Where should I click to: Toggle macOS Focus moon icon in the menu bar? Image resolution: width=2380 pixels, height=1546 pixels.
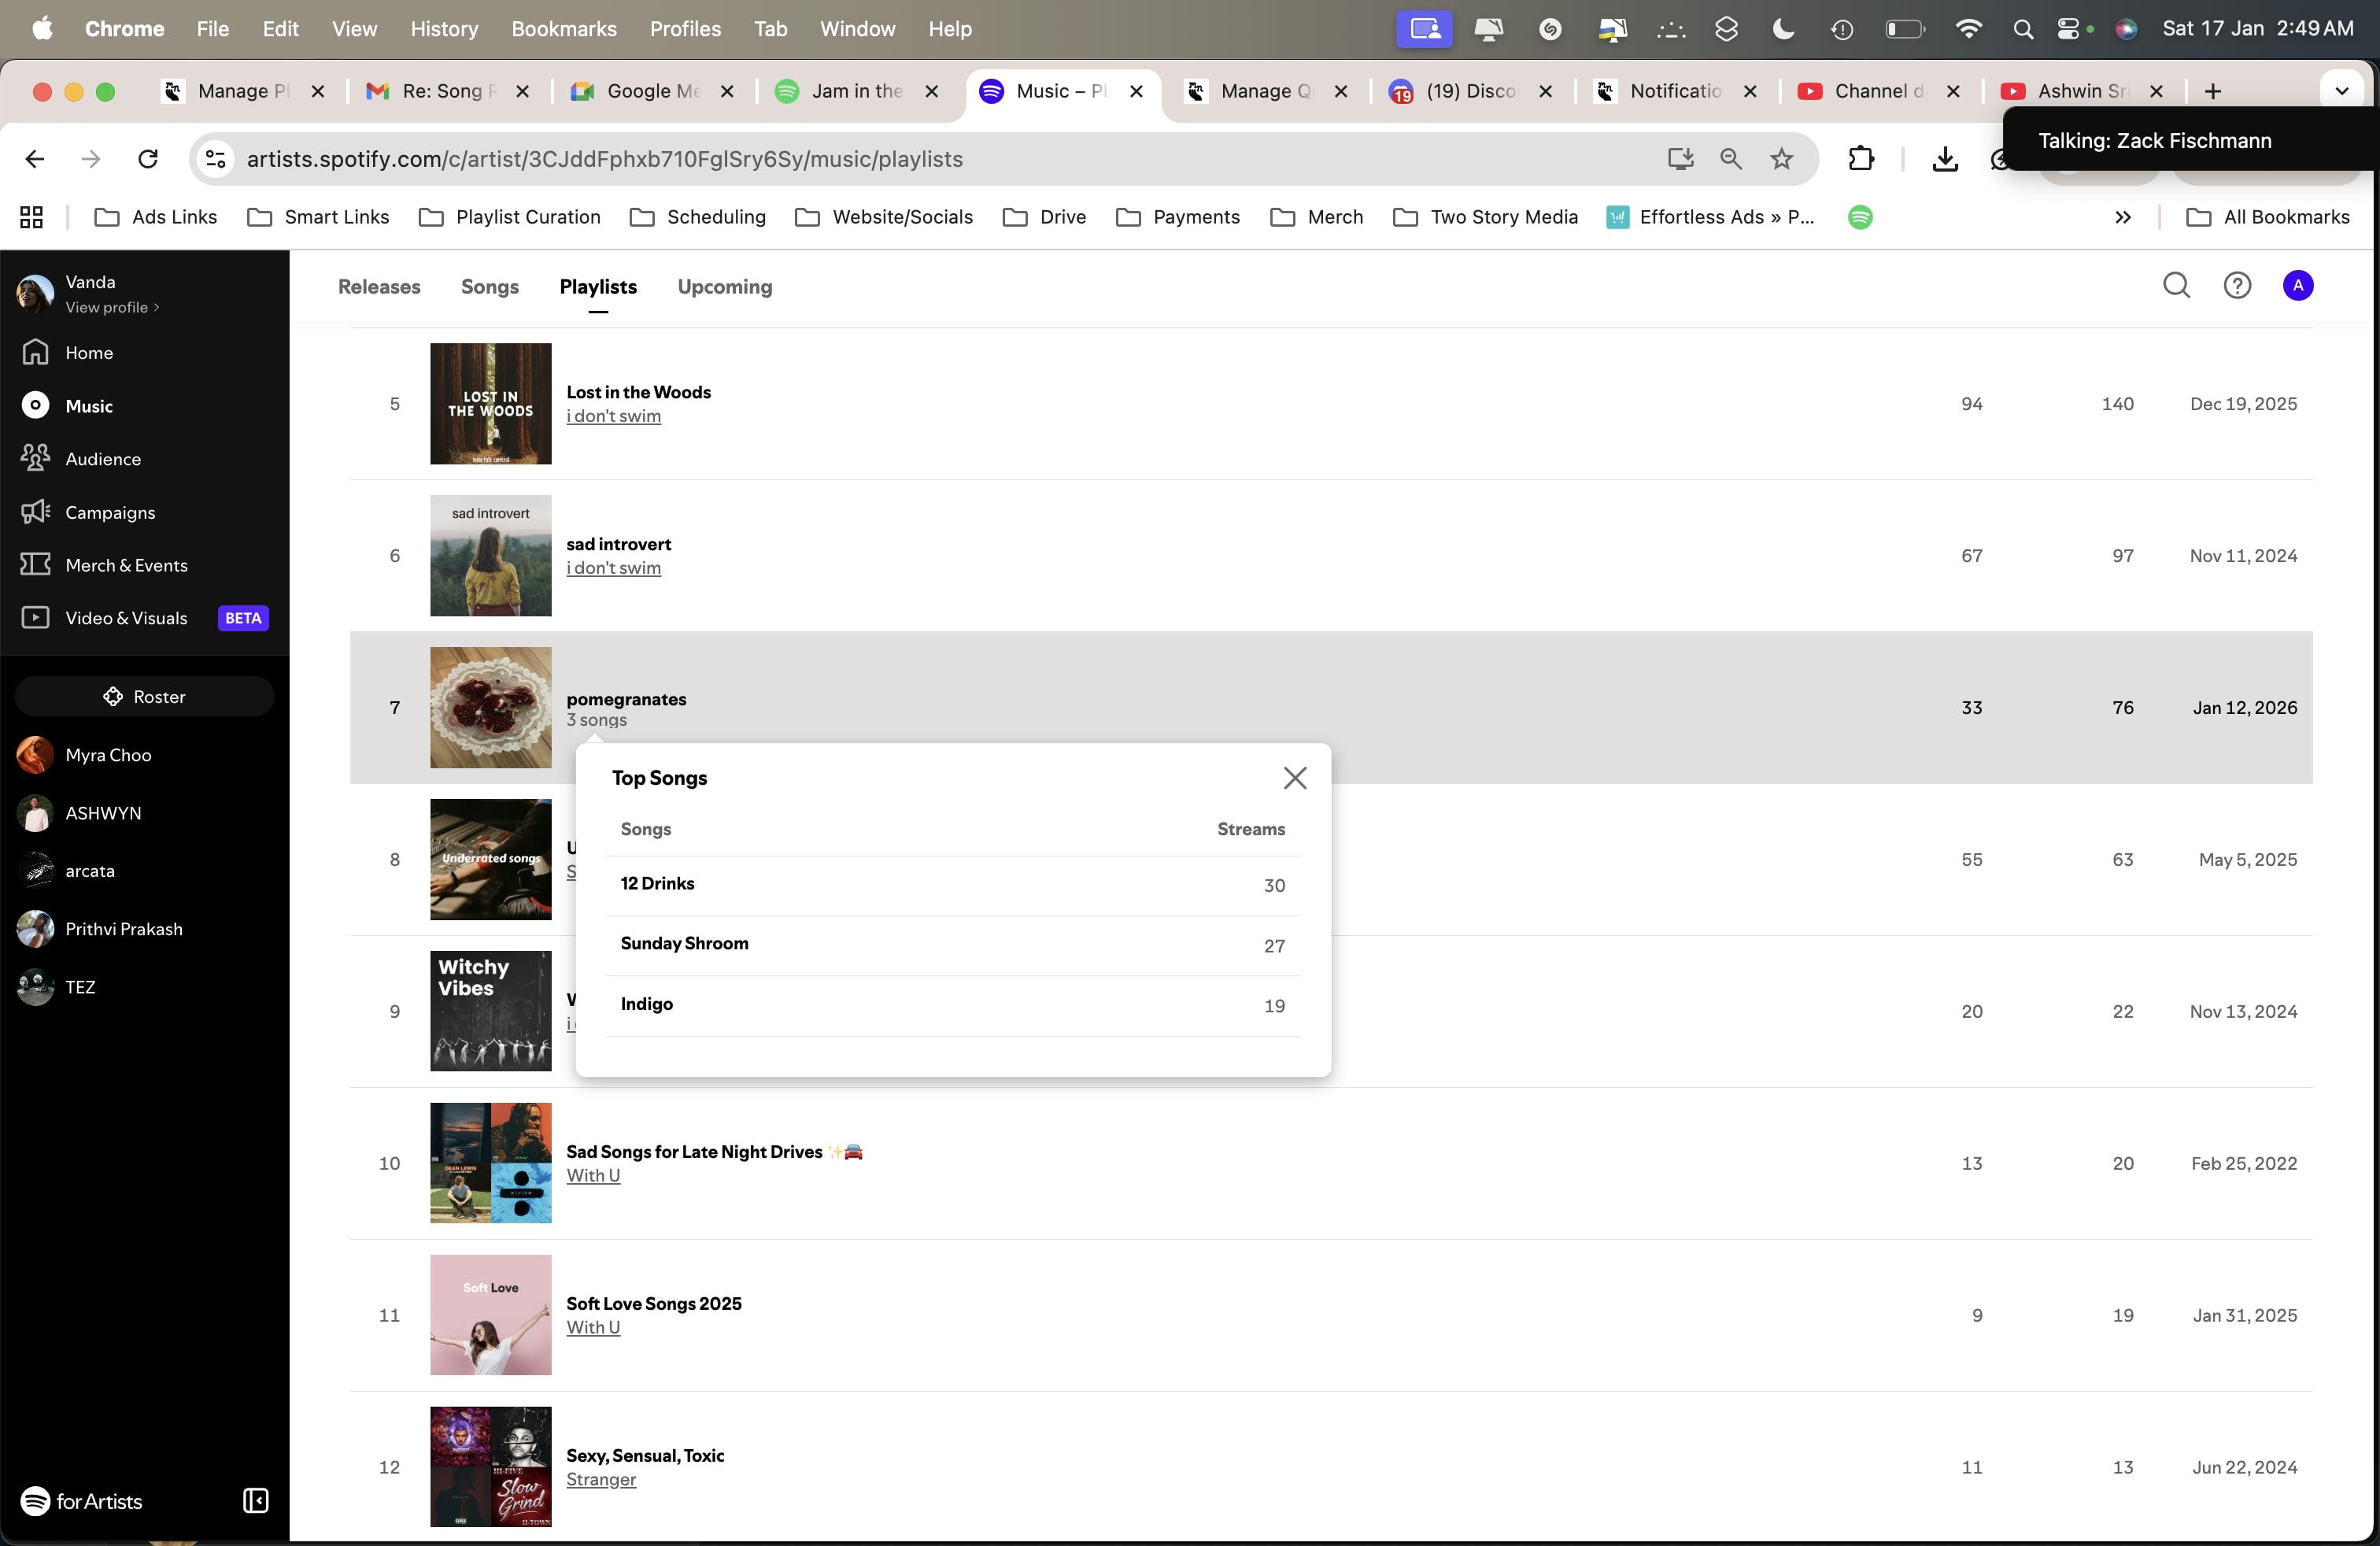point(1783,29)
